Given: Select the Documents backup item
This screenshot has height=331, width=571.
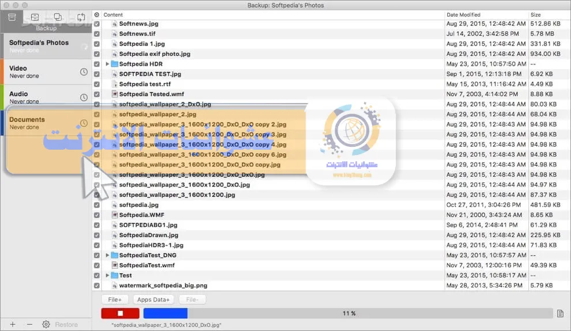Looking at the screenshot, I should pyautogui.click(x=46, y=123).
